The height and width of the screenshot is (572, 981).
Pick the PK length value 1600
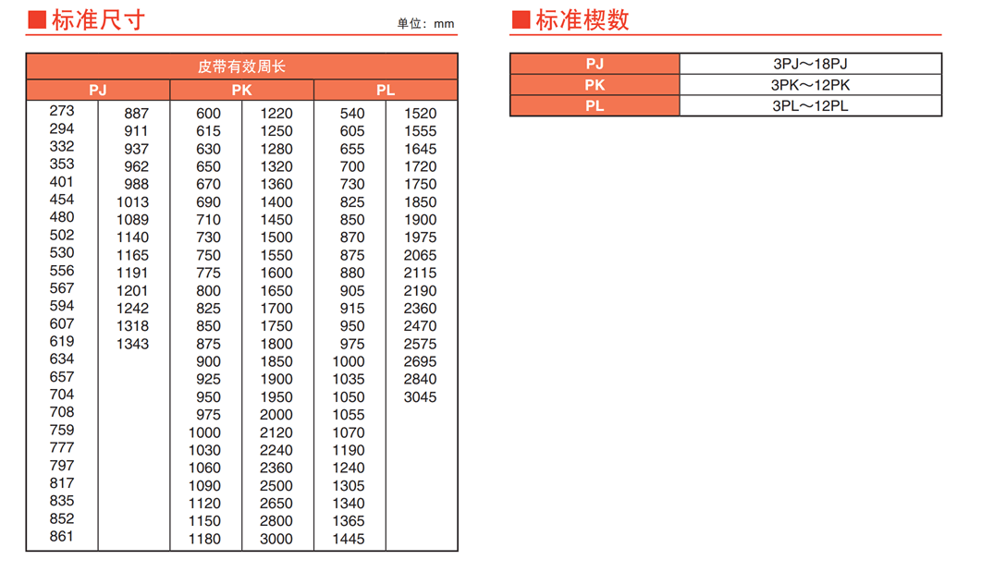pyautogui.click(x=276, y=274)
